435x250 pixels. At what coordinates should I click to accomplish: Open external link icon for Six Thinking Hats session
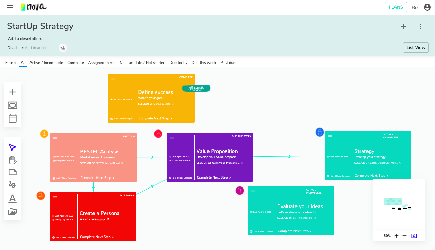[x=315, y=218]
